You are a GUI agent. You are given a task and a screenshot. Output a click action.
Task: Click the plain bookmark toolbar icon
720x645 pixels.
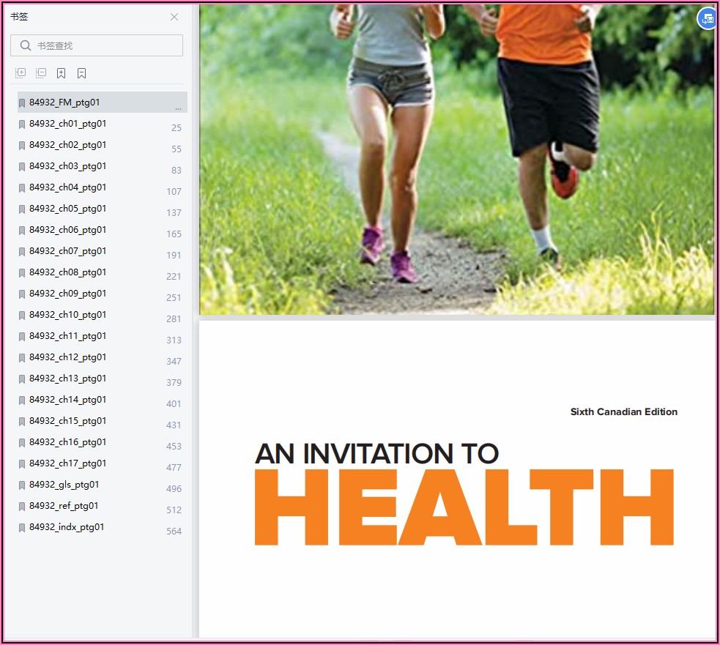point(82,73)
